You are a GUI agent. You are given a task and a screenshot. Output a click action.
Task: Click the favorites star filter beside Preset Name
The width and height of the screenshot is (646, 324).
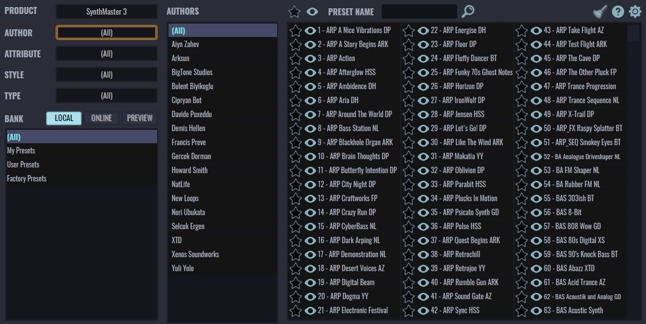coord(294,12)
